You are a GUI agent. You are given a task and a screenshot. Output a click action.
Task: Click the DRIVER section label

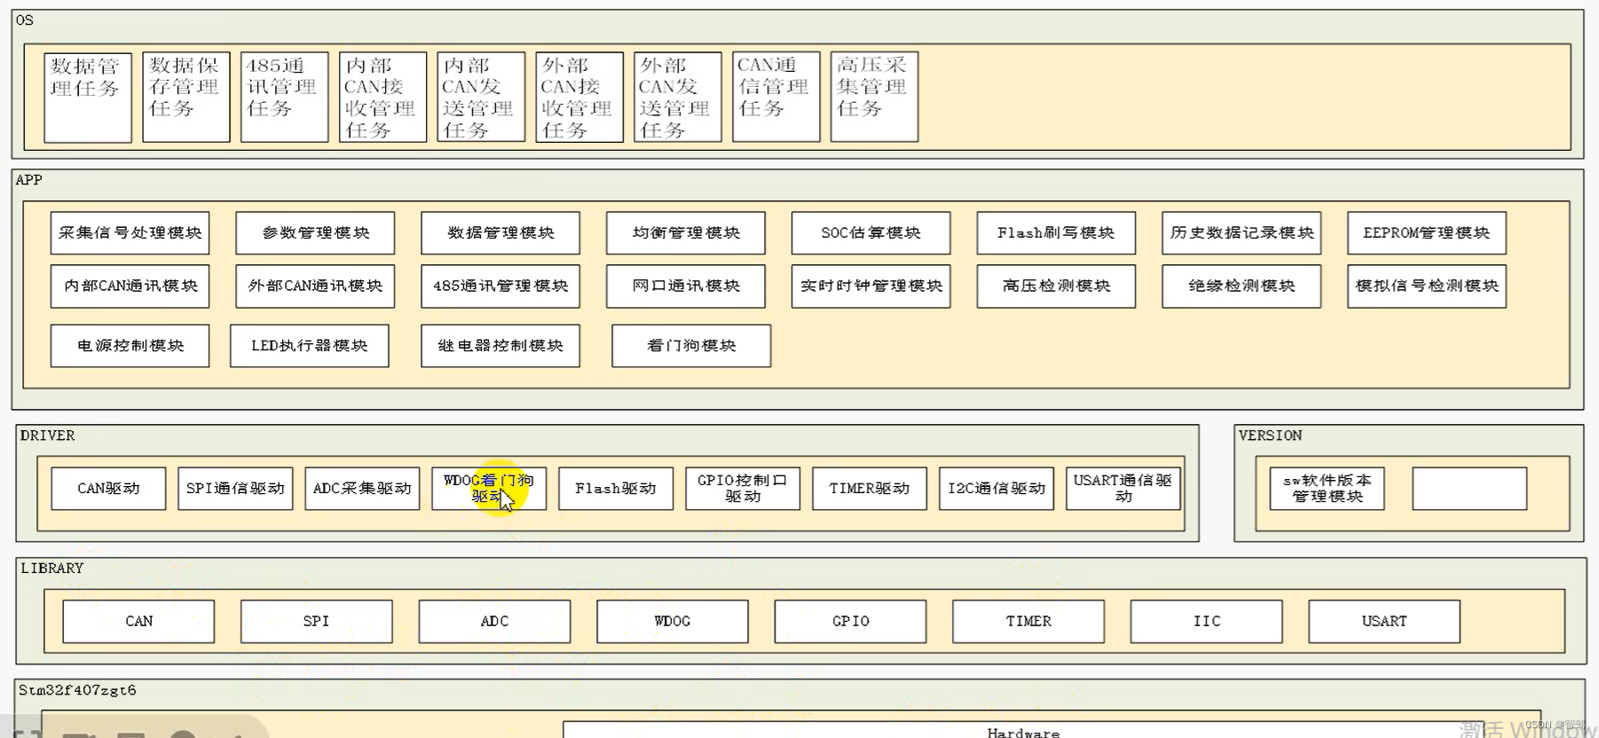click(48, 436)
